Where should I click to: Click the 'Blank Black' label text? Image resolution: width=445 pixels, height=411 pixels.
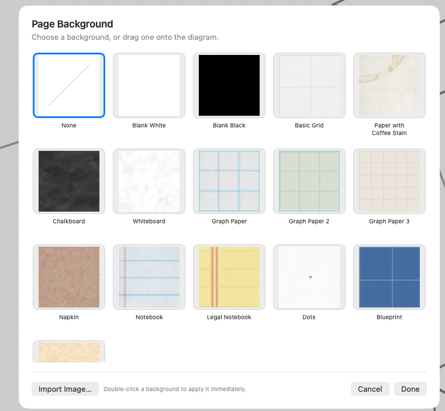click(x=229, y=126)
